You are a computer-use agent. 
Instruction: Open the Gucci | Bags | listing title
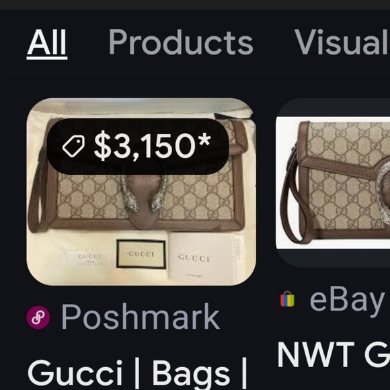137,374
